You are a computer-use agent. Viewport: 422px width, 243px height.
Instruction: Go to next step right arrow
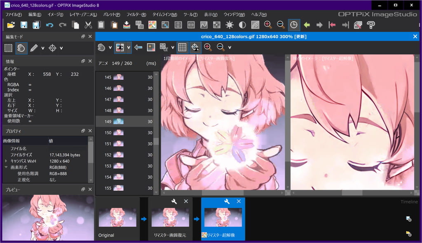click(x=319, y=25)
